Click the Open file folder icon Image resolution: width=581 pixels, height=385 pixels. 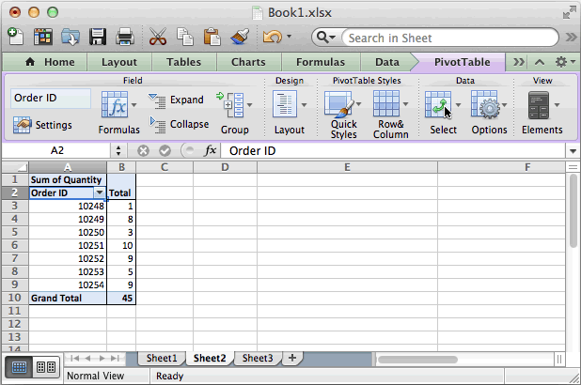click(x=70, y=37)
